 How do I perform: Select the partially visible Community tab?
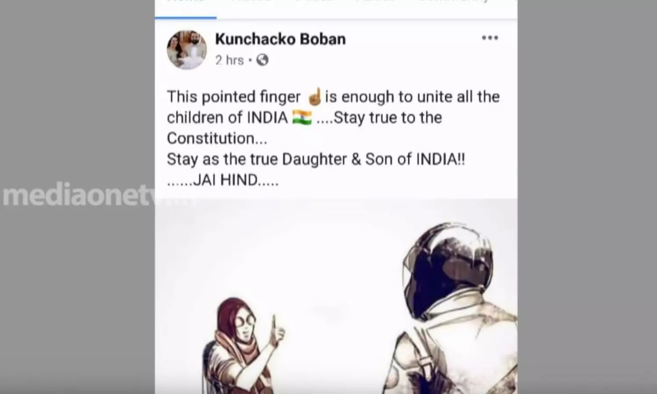click(x=453, y=2)
